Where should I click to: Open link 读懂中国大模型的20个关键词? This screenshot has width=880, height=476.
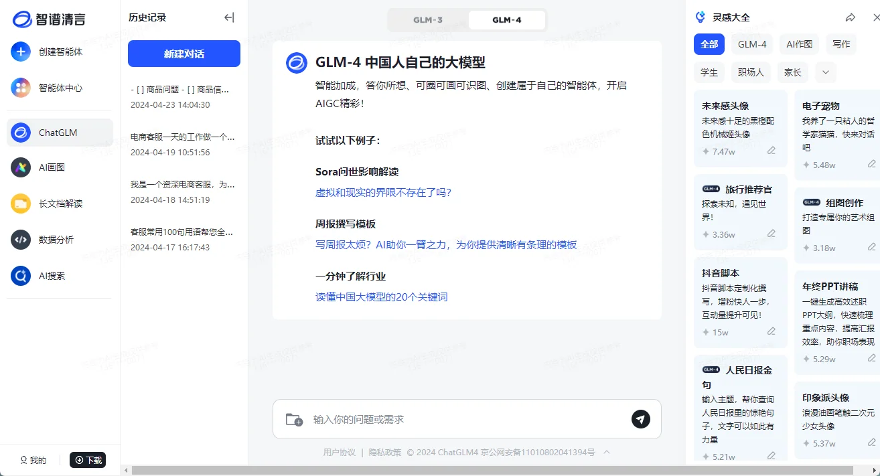point(382,297)
